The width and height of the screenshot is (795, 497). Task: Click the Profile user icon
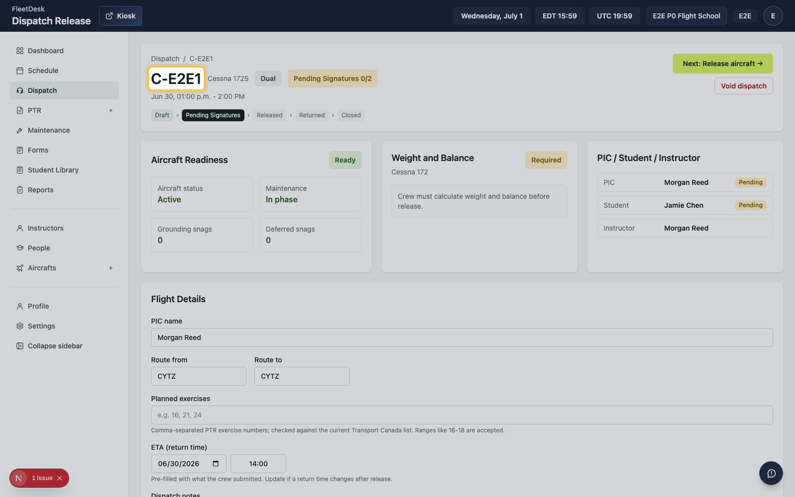point(20,306)
